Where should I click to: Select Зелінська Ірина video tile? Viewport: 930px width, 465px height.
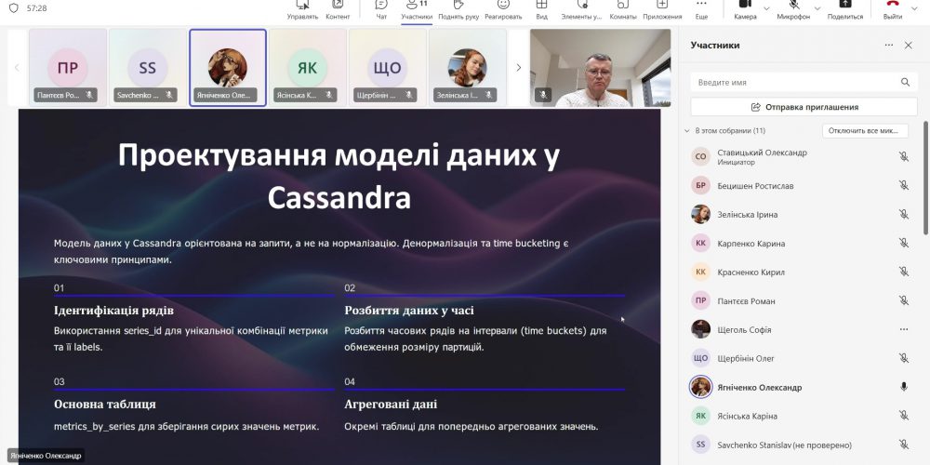coord(468,67)
